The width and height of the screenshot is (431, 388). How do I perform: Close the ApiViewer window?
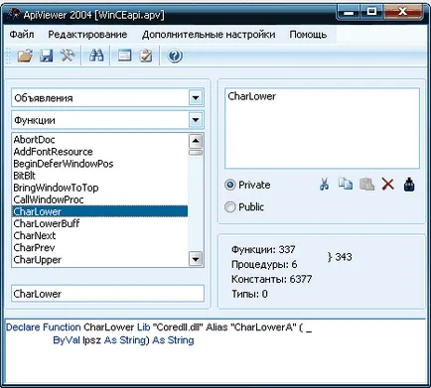click(402, 13)
